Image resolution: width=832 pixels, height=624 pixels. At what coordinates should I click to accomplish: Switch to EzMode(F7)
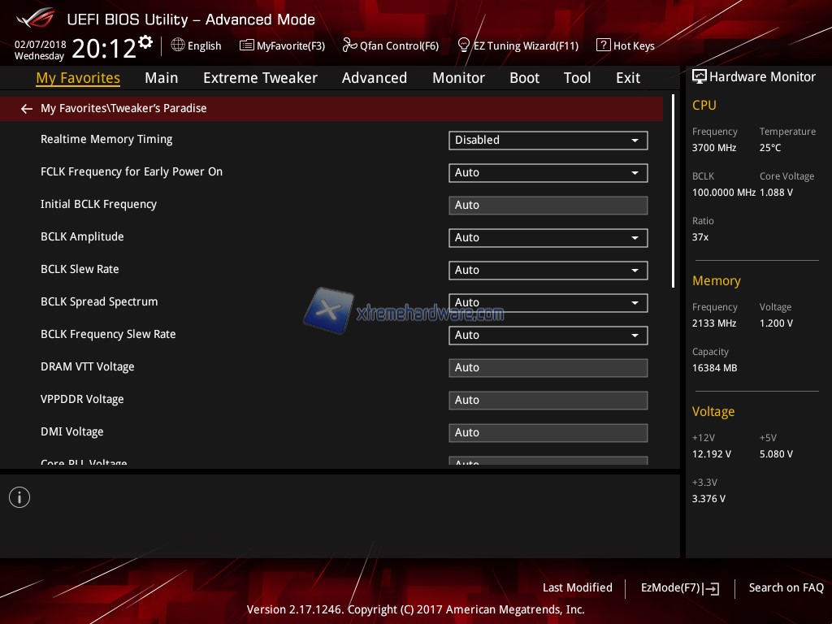tap(679, 588)
